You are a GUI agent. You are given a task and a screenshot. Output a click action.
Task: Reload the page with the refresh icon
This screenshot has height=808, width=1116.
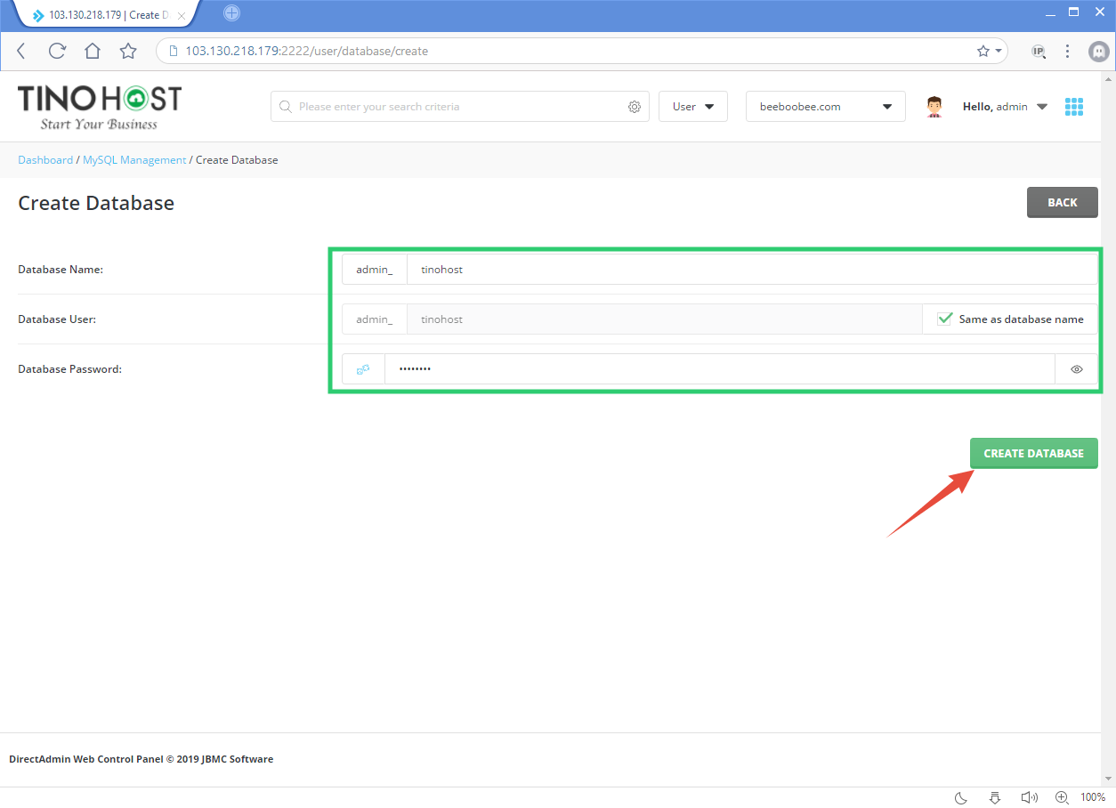[56, 51]
